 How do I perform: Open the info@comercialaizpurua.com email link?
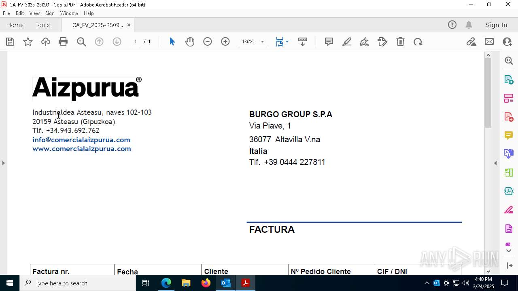[x=81, y=140]
